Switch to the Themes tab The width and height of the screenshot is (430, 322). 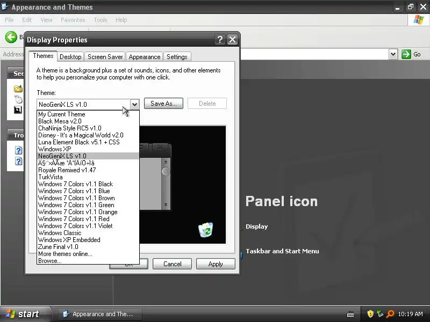(43, 56)
